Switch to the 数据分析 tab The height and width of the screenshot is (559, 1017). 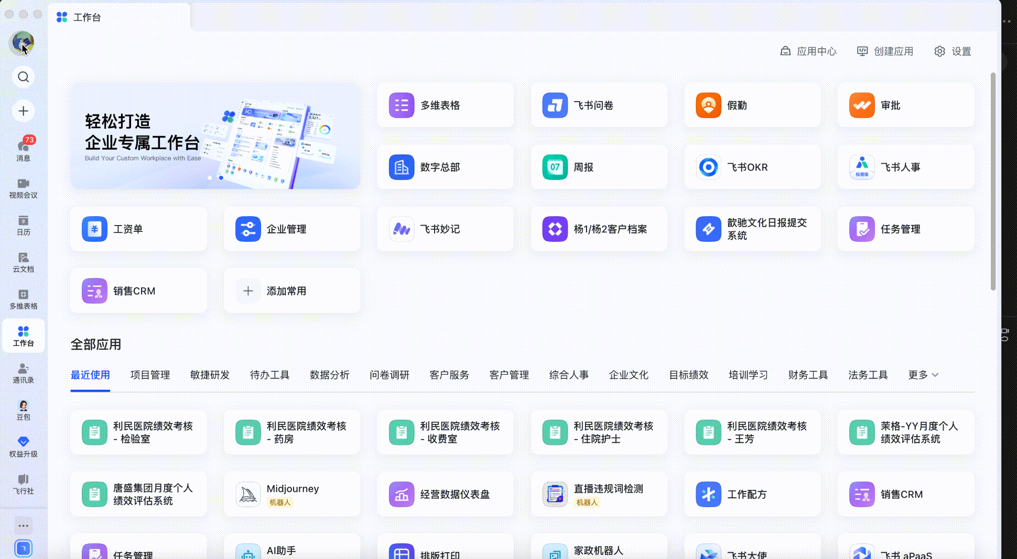pos(329,375)
